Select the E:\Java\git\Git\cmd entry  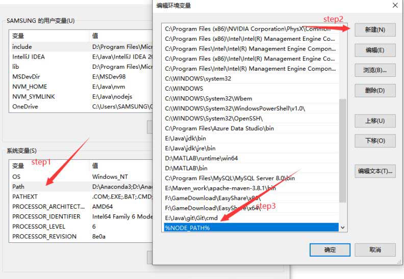coord(251,218)
